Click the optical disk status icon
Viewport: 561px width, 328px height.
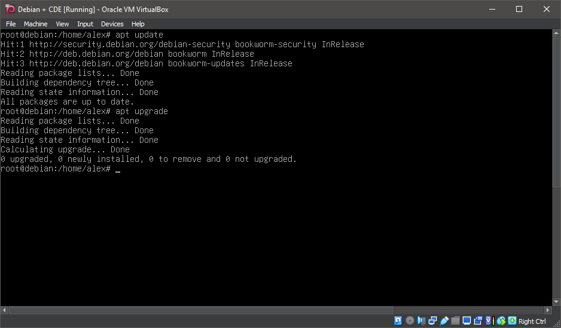pos(410,321)
